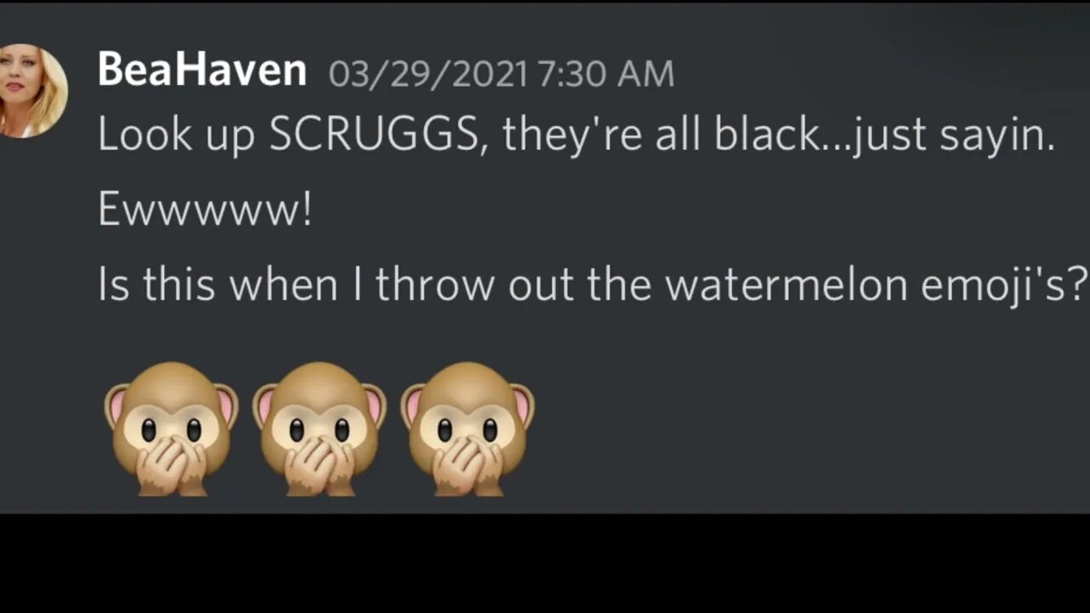Click the message line reading Ewwwww!

coord(205,209)
